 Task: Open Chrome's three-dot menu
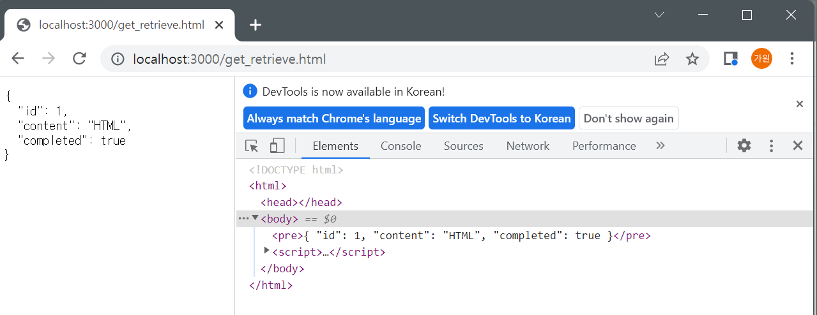coord(792,59)
